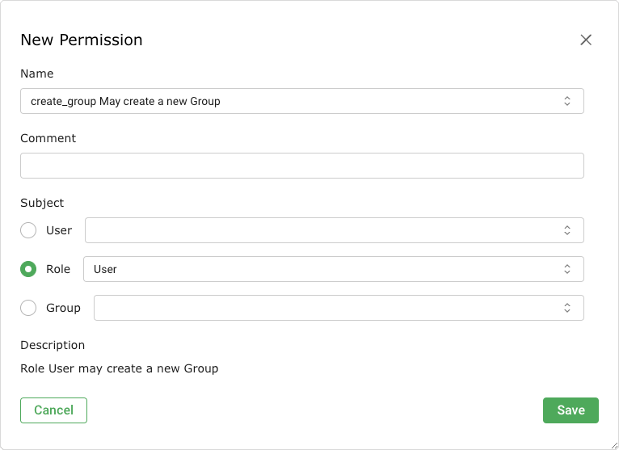The height and width of the screenshot is (450, 619).
Task: Open the create_group permission name dropdown
Action: (x=291, y=101)
